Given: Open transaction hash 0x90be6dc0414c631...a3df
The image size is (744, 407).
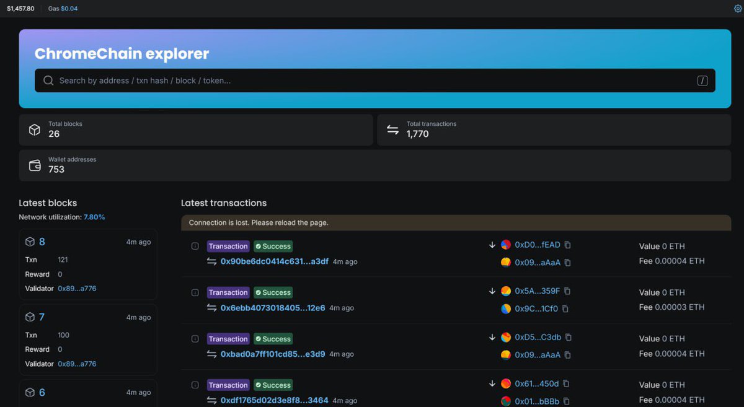Looking at the screenshot, I should click(275, 261).
